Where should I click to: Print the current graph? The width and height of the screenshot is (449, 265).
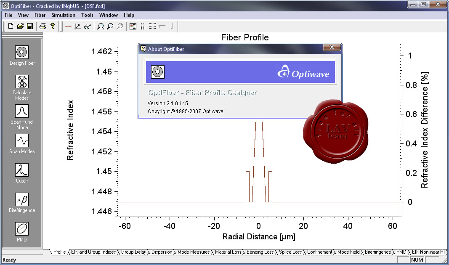(43, 26)
